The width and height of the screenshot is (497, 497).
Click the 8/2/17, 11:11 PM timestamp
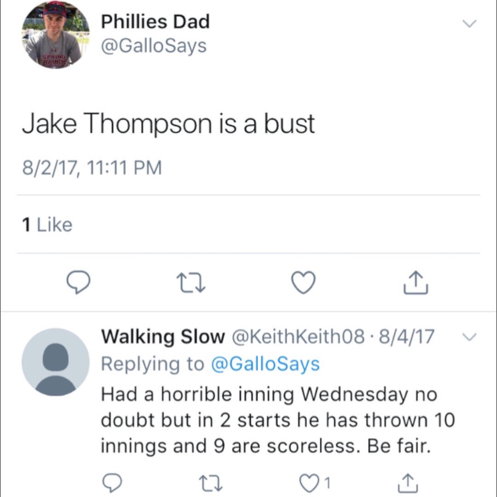pos(92,168)
